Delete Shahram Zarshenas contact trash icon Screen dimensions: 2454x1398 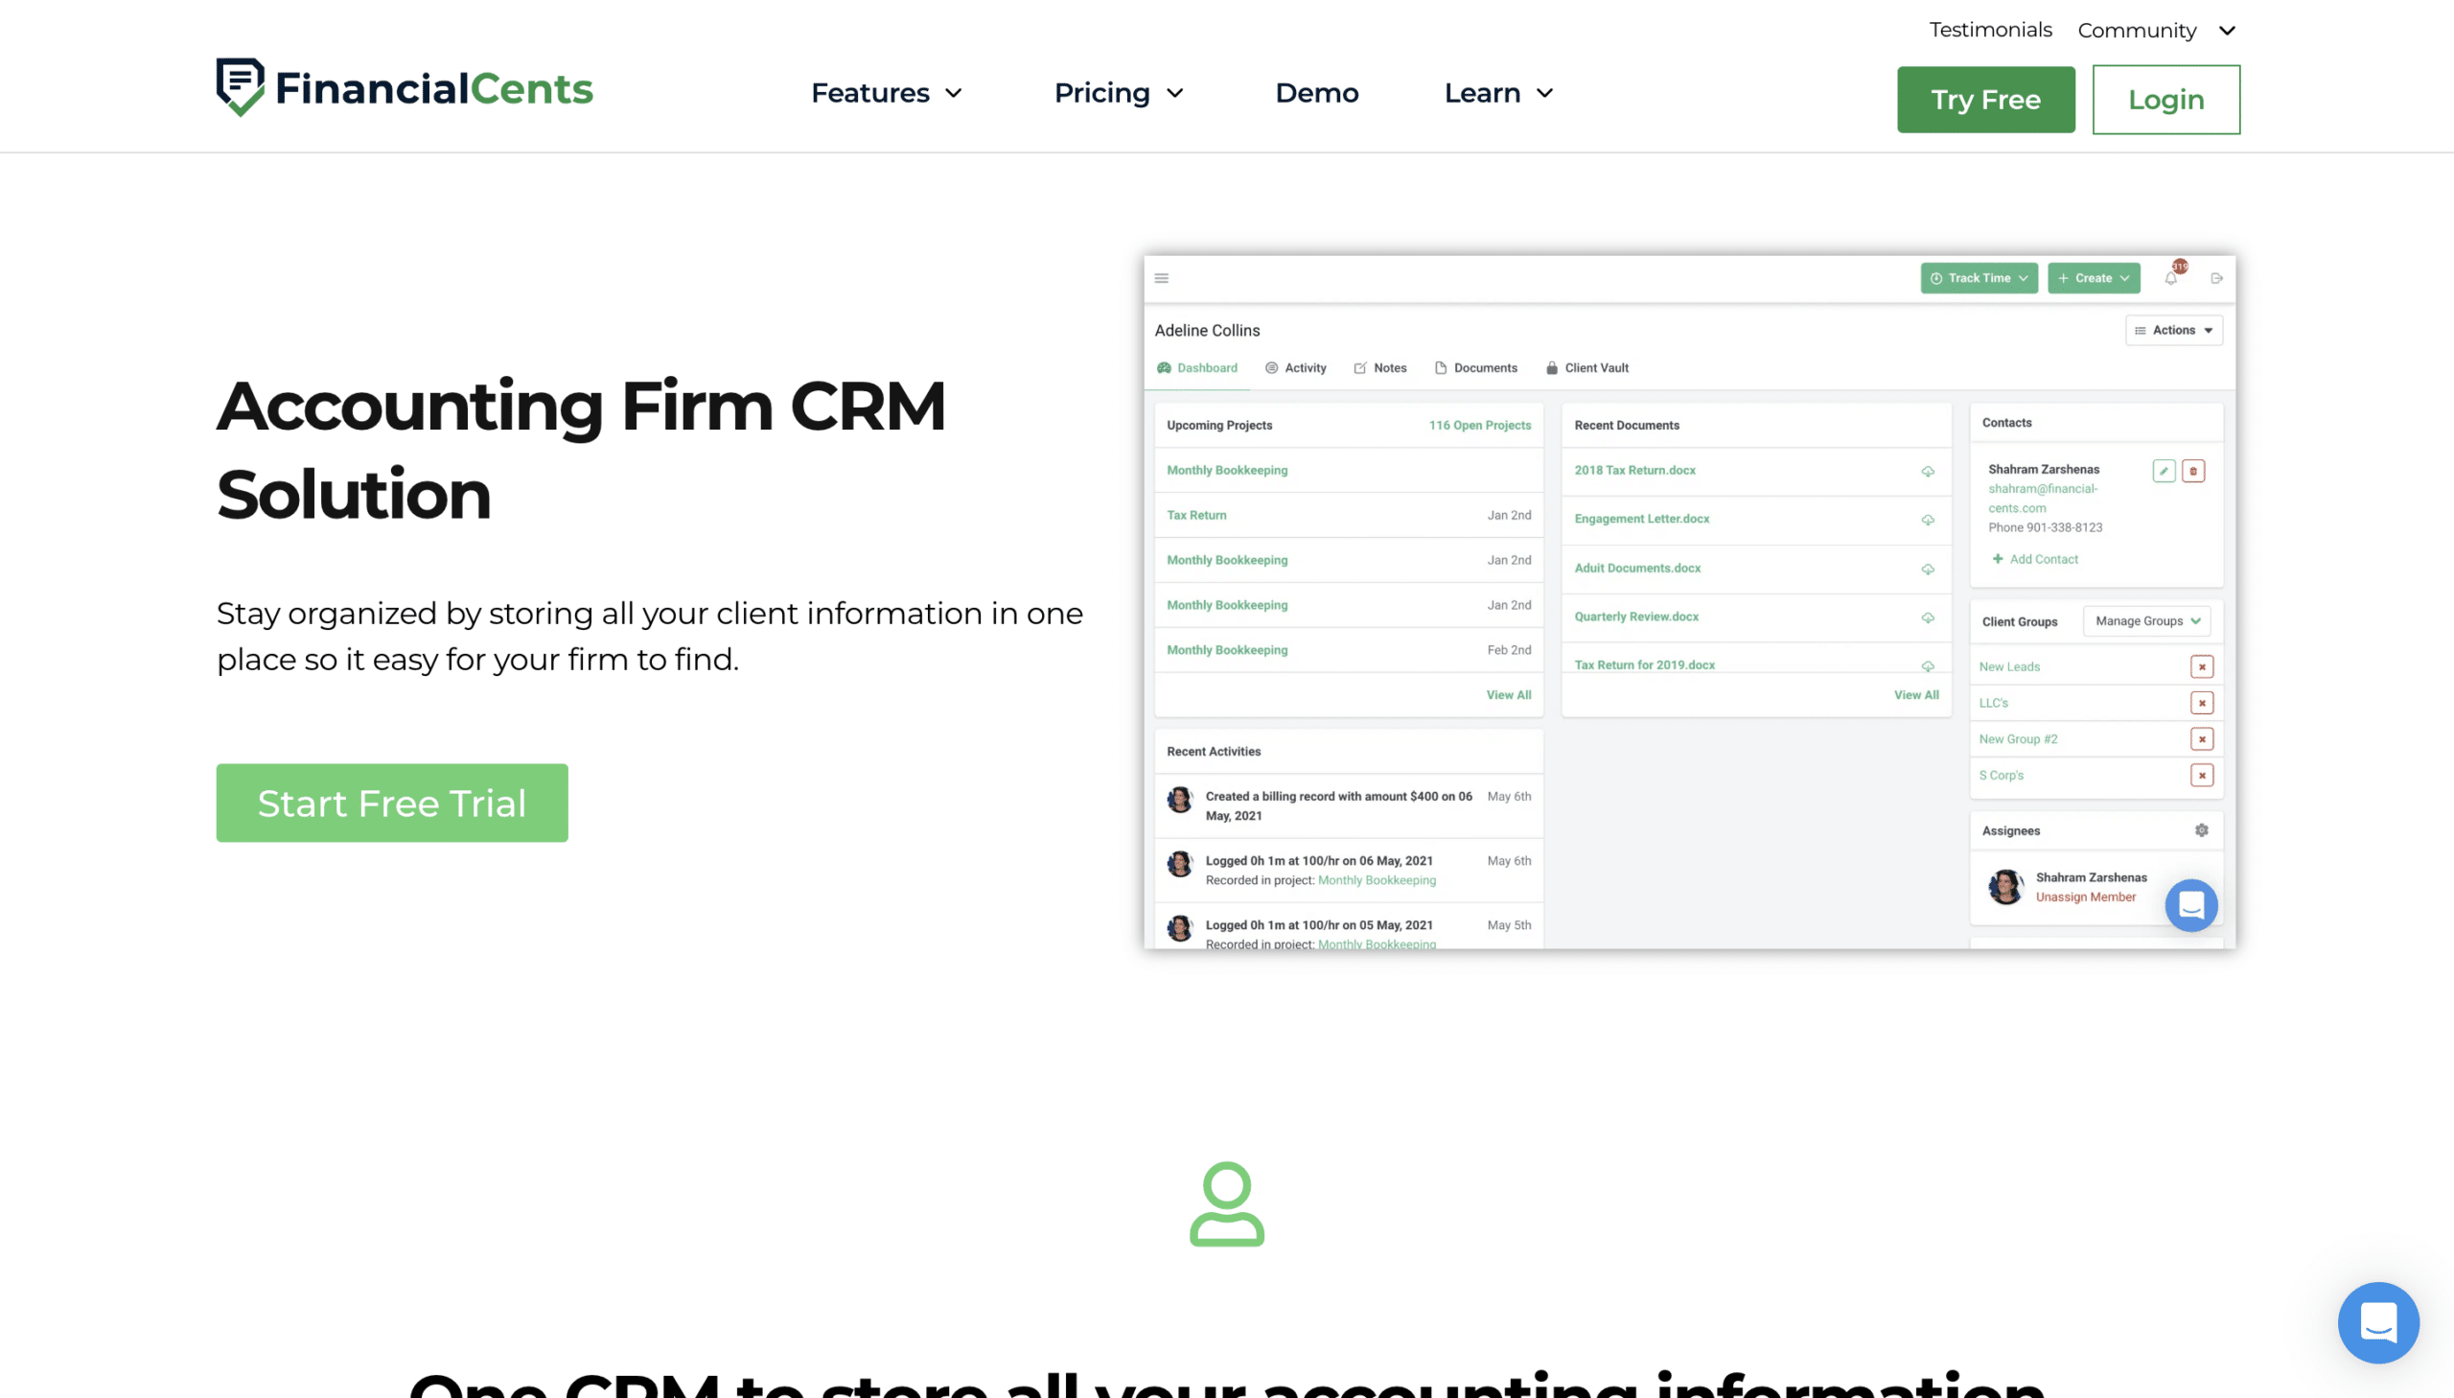point(2193,471)
